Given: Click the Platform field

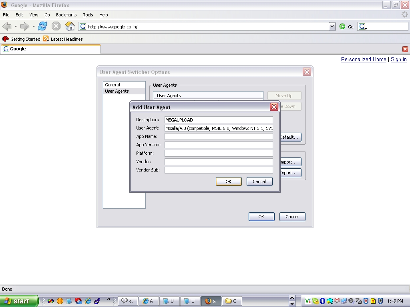Looking at the screenshot, I should pyautogui.click(x=219, y=153).
